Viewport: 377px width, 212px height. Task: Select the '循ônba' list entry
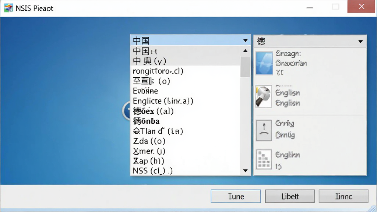tap(186, 121)
